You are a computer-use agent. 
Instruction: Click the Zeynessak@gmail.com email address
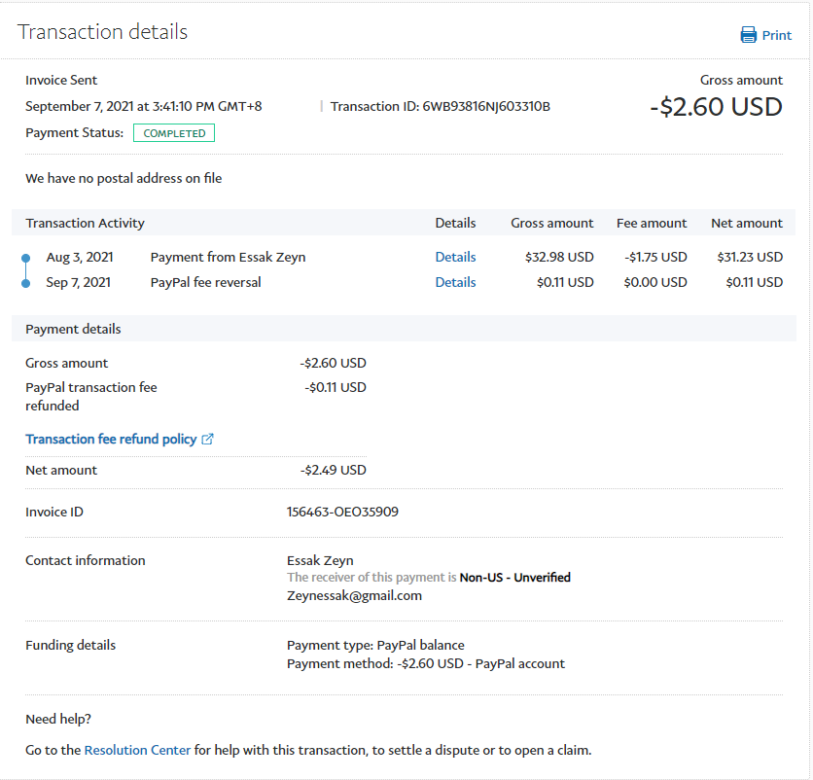354,595
